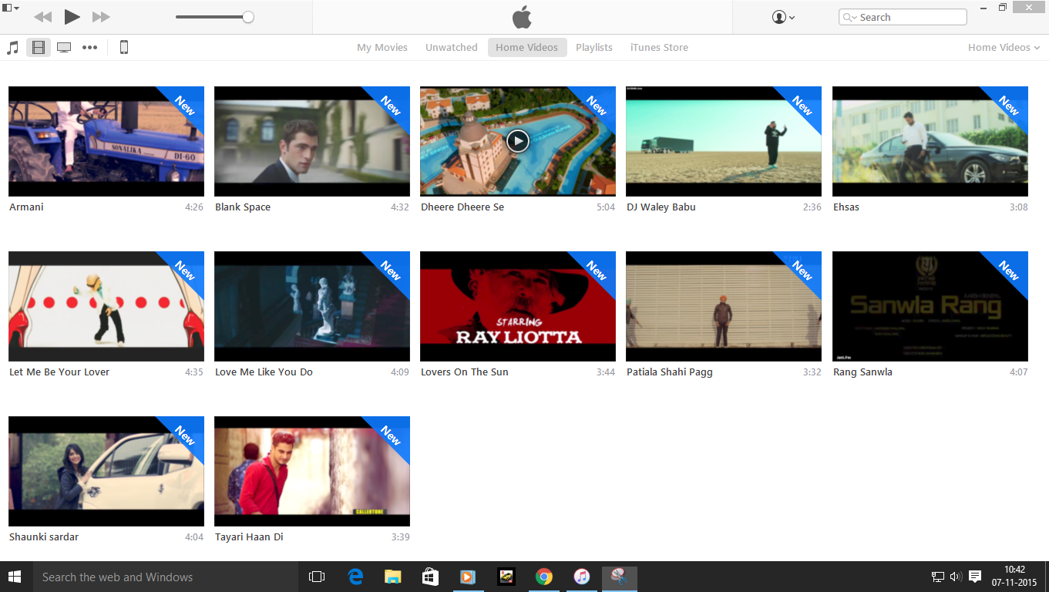
Task: Open the DJ Waley Babu thumbnail
Action: pos(724,141)
